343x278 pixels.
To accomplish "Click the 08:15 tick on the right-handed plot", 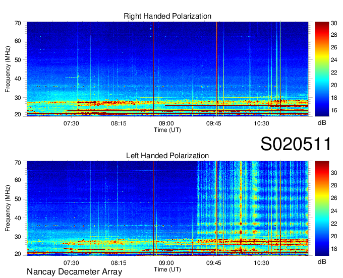I will click(x=119, y=123).
